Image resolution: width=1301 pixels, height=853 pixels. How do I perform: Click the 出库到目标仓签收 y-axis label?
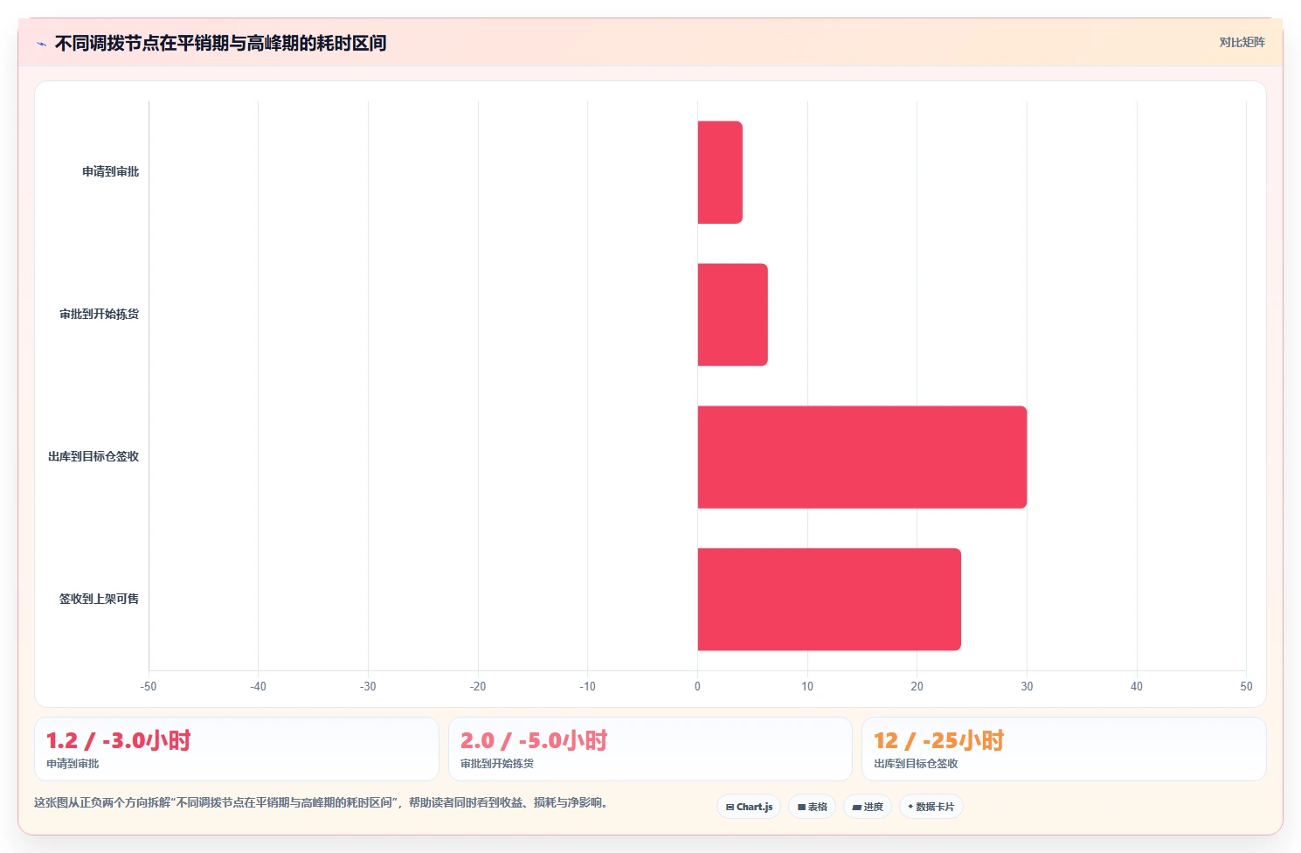93,457
